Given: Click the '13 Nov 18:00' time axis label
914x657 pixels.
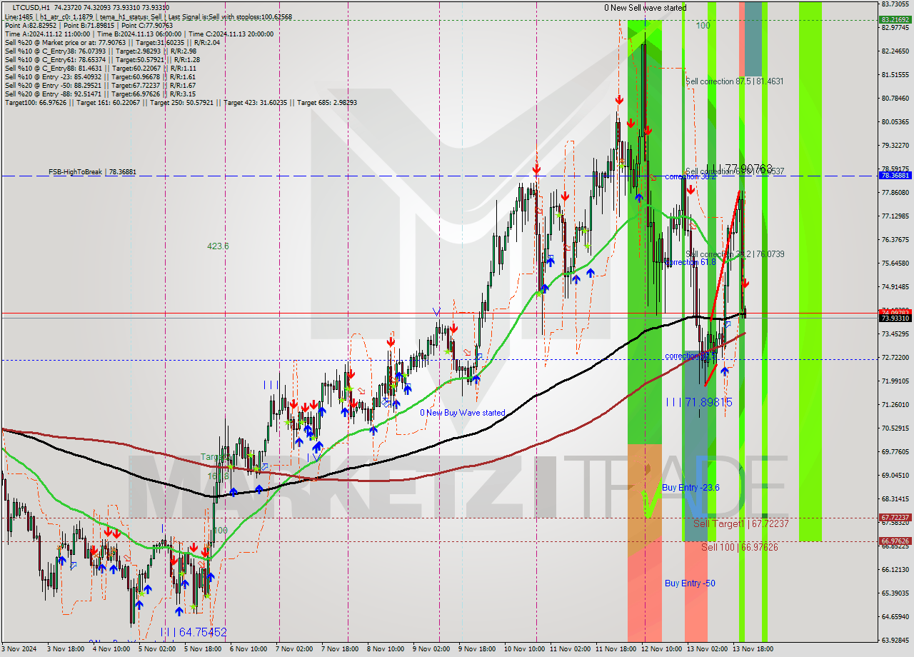Looking at the screenshot, I should 753,649.
